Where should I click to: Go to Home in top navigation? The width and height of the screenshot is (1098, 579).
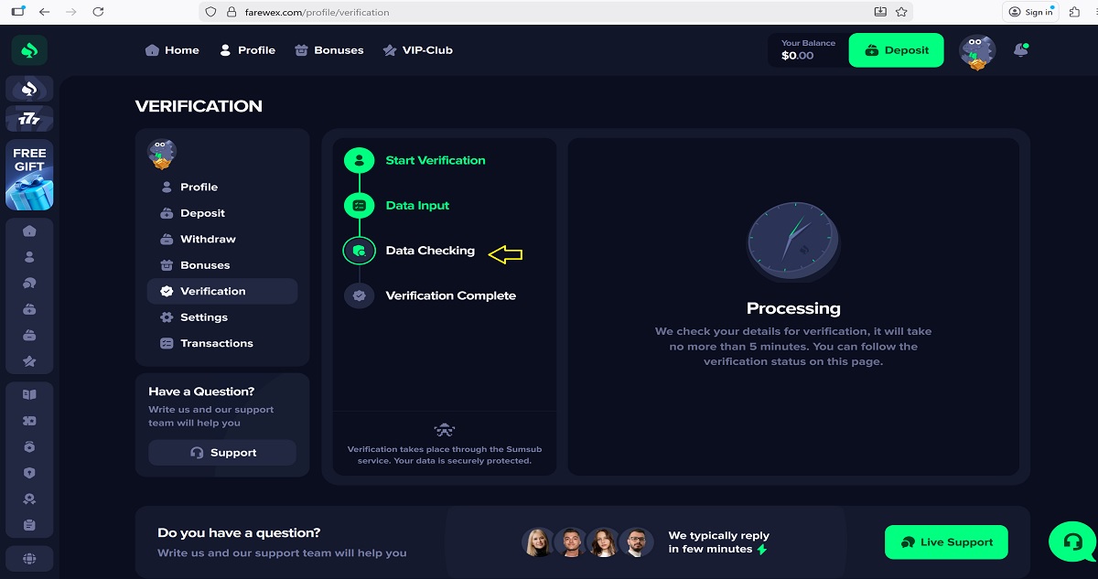(x=172, y=50)
